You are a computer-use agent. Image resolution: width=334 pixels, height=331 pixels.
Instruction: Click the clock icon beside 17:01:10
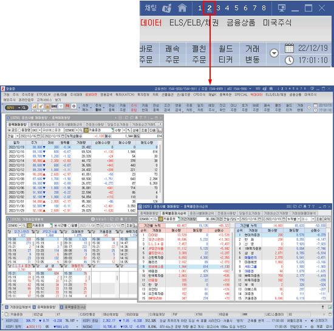pyautogui.click(x=289, y=61)
